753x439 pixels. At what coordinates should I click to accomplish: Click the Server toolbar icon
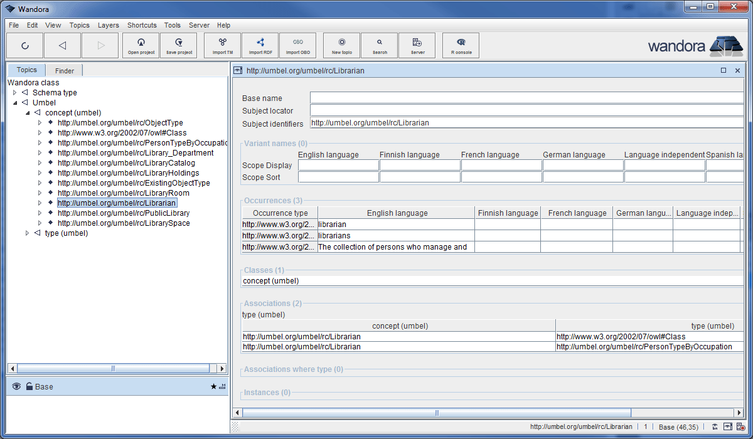pos(417,45)
